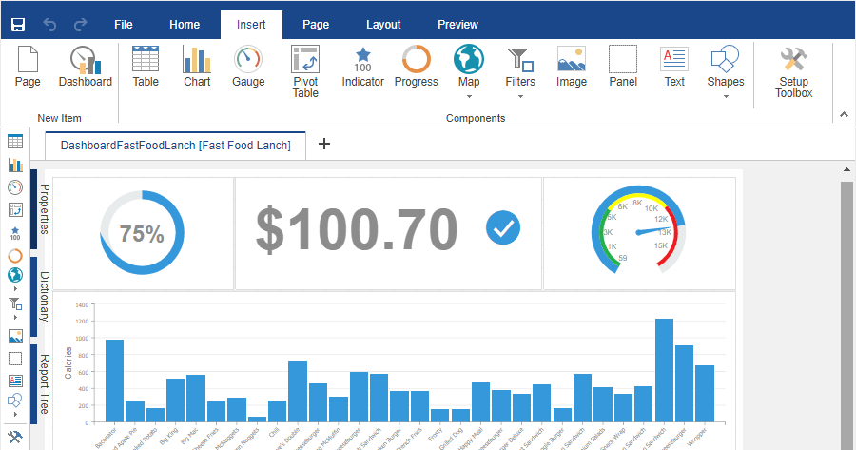The width and height of the screenshot is (856, 450).
Task: Open the File menu
Action: point(124,25)
